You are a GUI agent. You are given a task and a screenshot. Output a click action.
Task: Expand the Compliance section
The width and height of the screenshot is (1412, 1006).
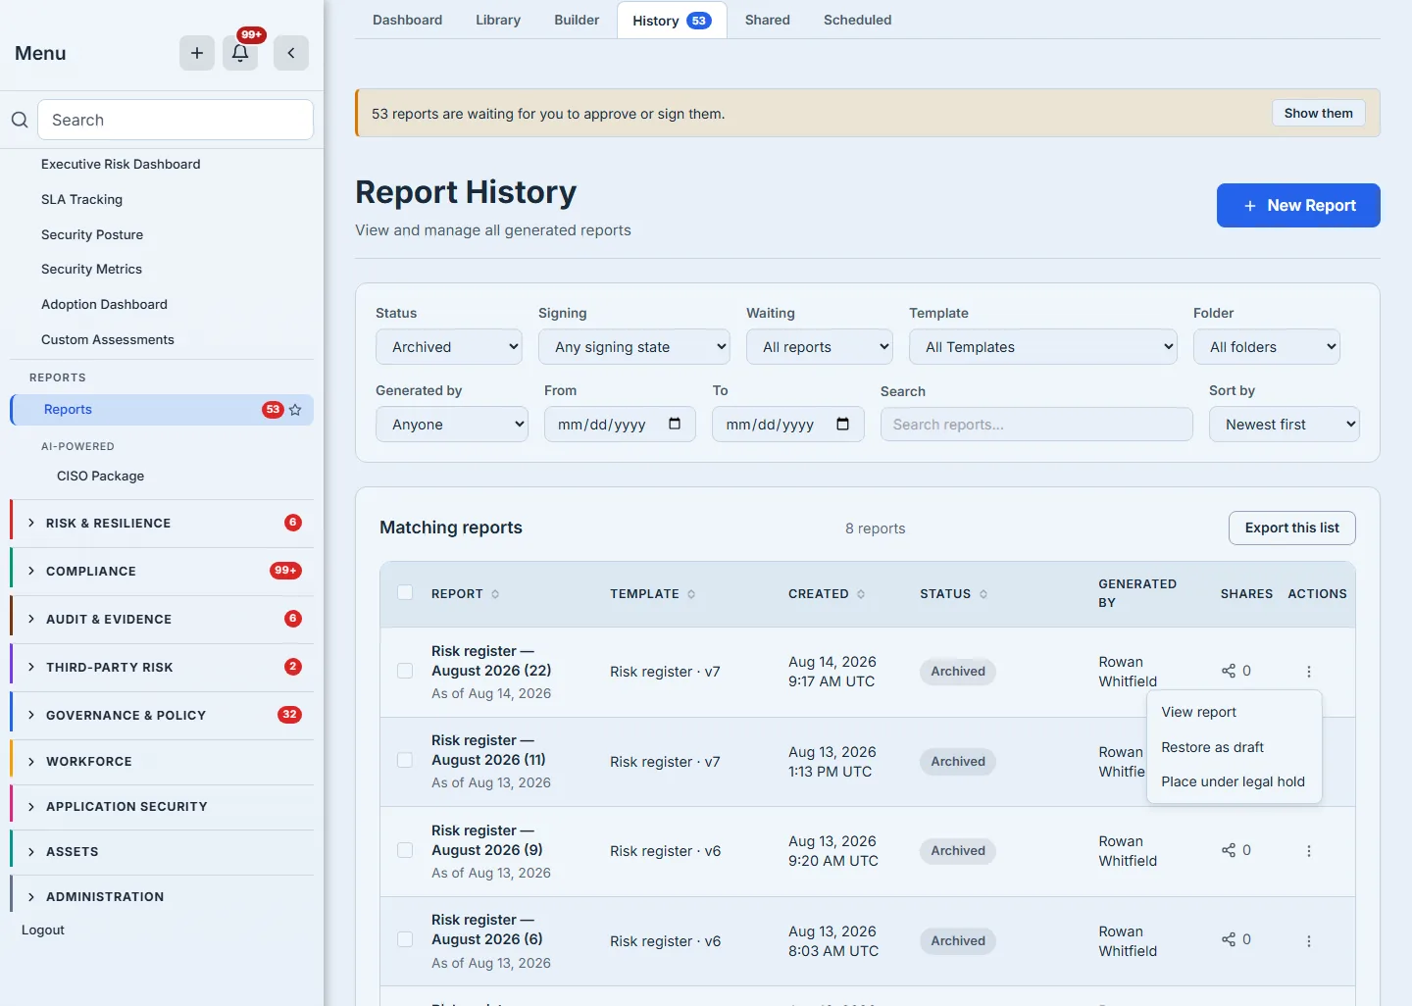point(162,572)
